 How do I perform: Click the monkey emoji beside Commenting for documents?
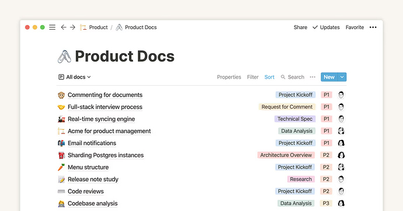61,95
